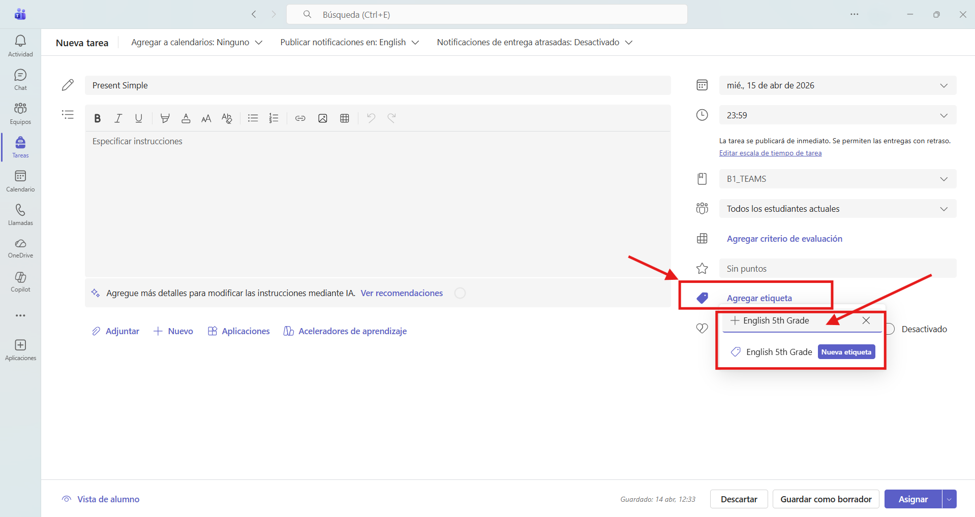
Task: Show more apps via sidebar ellipsis
Action: [20, 315]
